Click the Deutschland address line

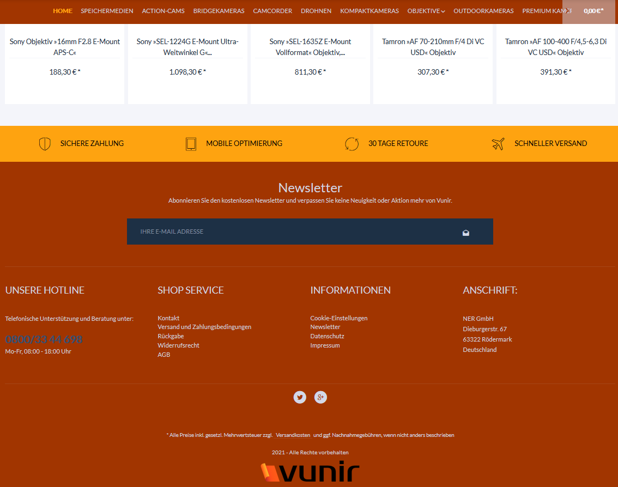point(480,350)
